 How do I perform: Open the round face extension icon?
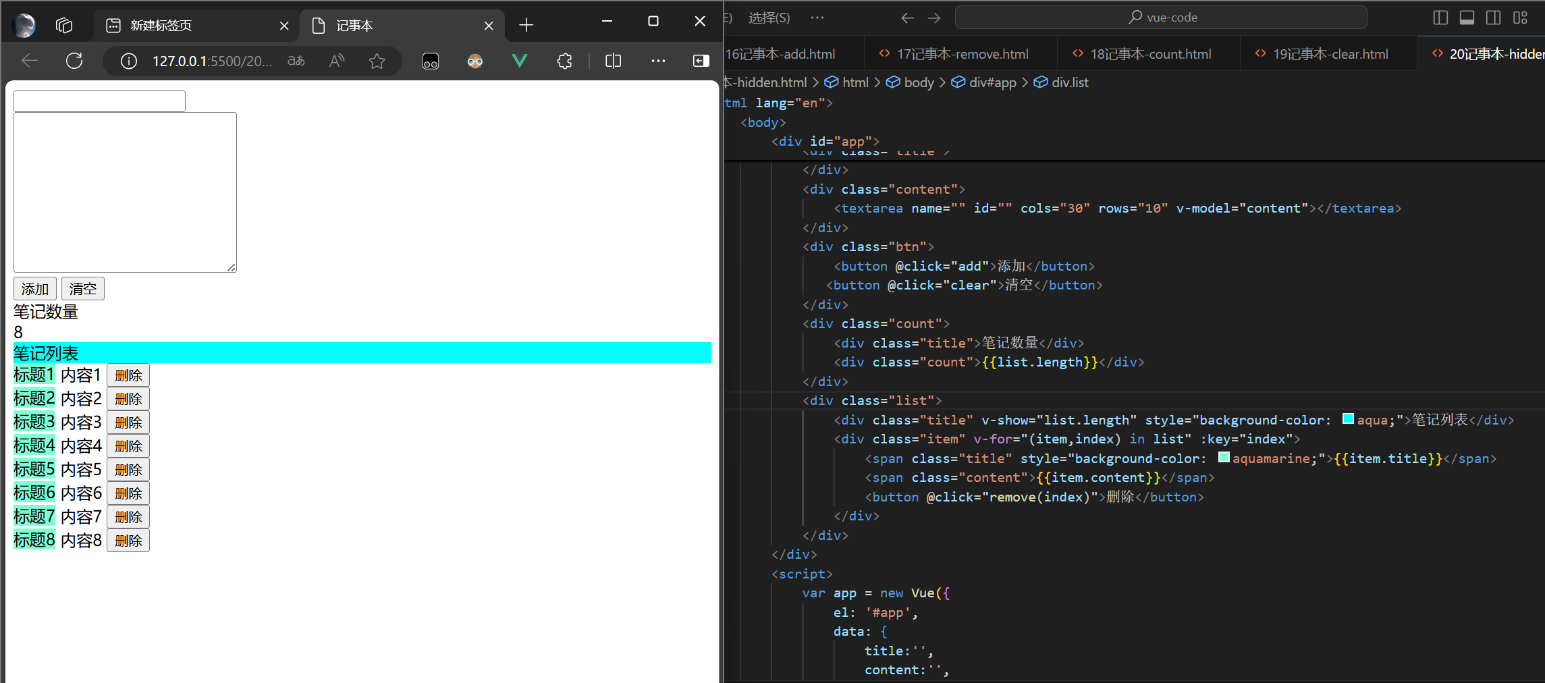tap(475, 61)
